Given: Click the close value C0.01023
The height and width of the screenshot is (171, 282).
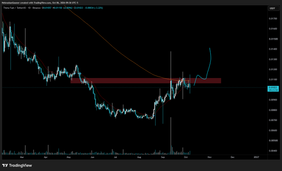Looking at the screenshot, I should (79, 8).
